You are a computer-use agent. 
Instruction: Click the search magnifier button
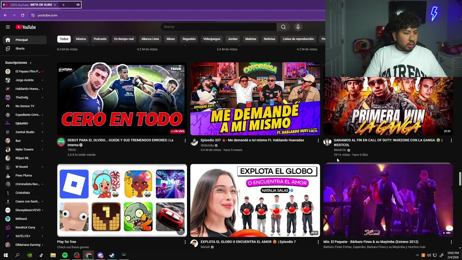[283, 27]
